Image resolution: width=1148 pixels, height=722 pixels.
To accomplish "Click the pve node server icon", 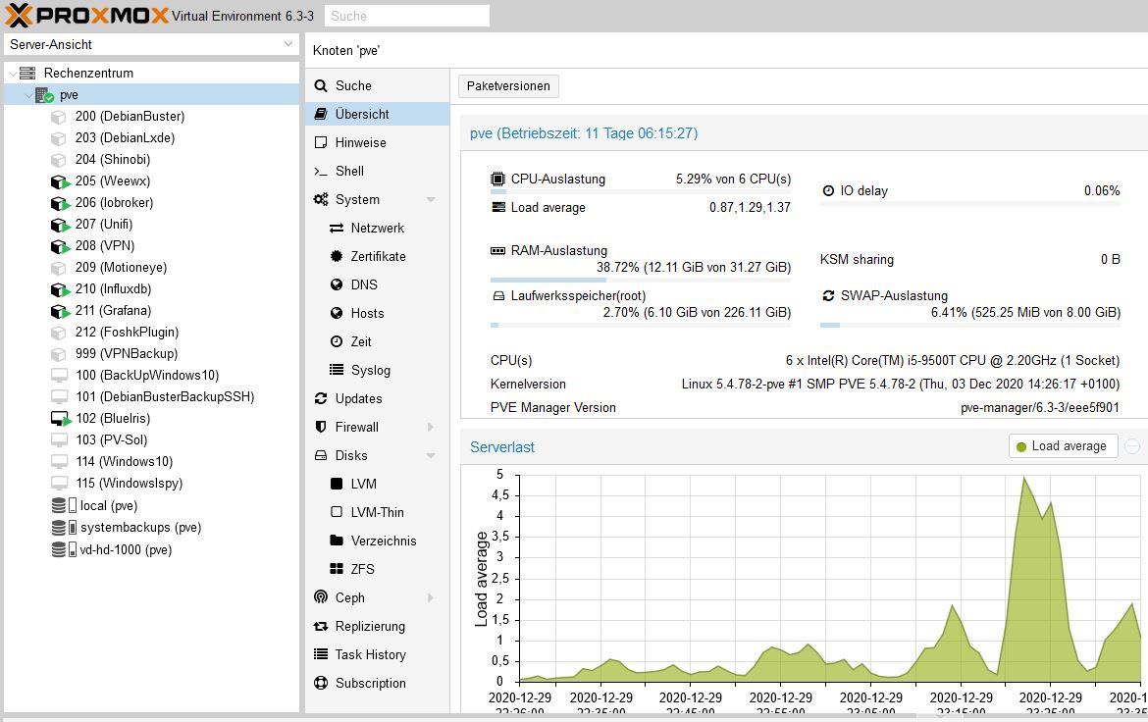I will tap(44, 95).
